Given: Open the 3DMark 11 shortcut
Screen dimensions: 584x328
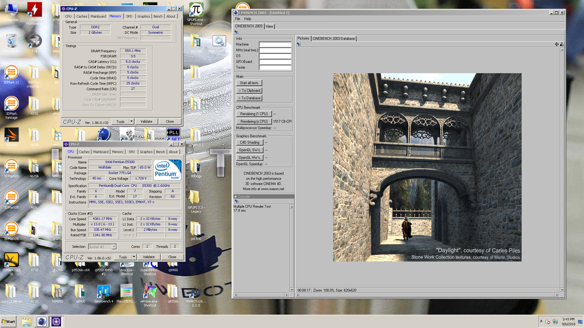Looking at the screenshot, I should coord(11,75).
